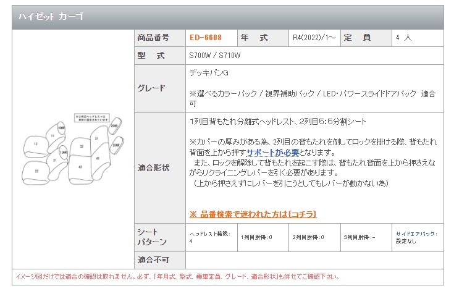The image size is (454, 291).
Task: Click the 定 員 label cell
Action: tap(366, 38)
